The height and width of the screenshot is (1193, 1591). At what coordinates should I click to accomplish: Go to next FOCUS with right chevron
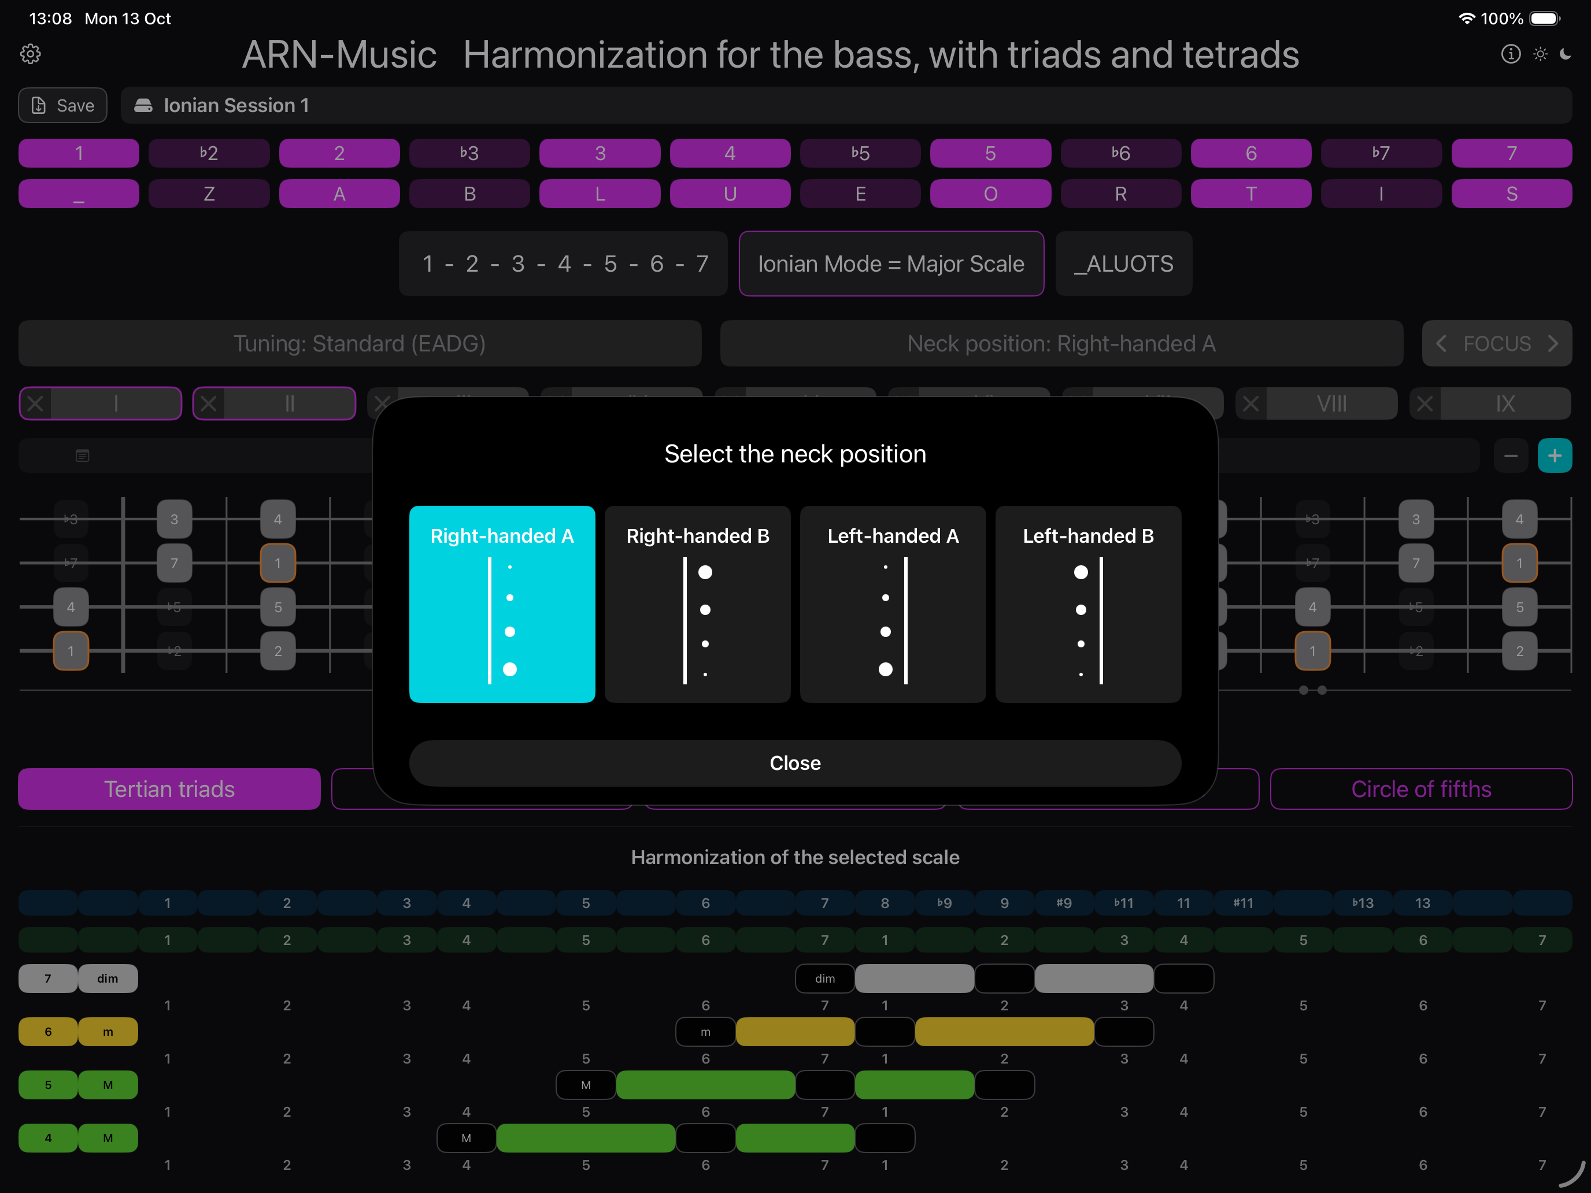click(x=1553, y=344)
